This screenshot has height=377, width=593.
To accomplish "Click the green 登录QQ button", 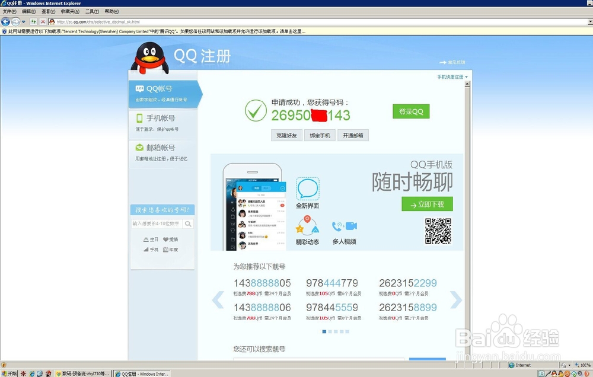I will pyautogui.click(x=411, y=111).
